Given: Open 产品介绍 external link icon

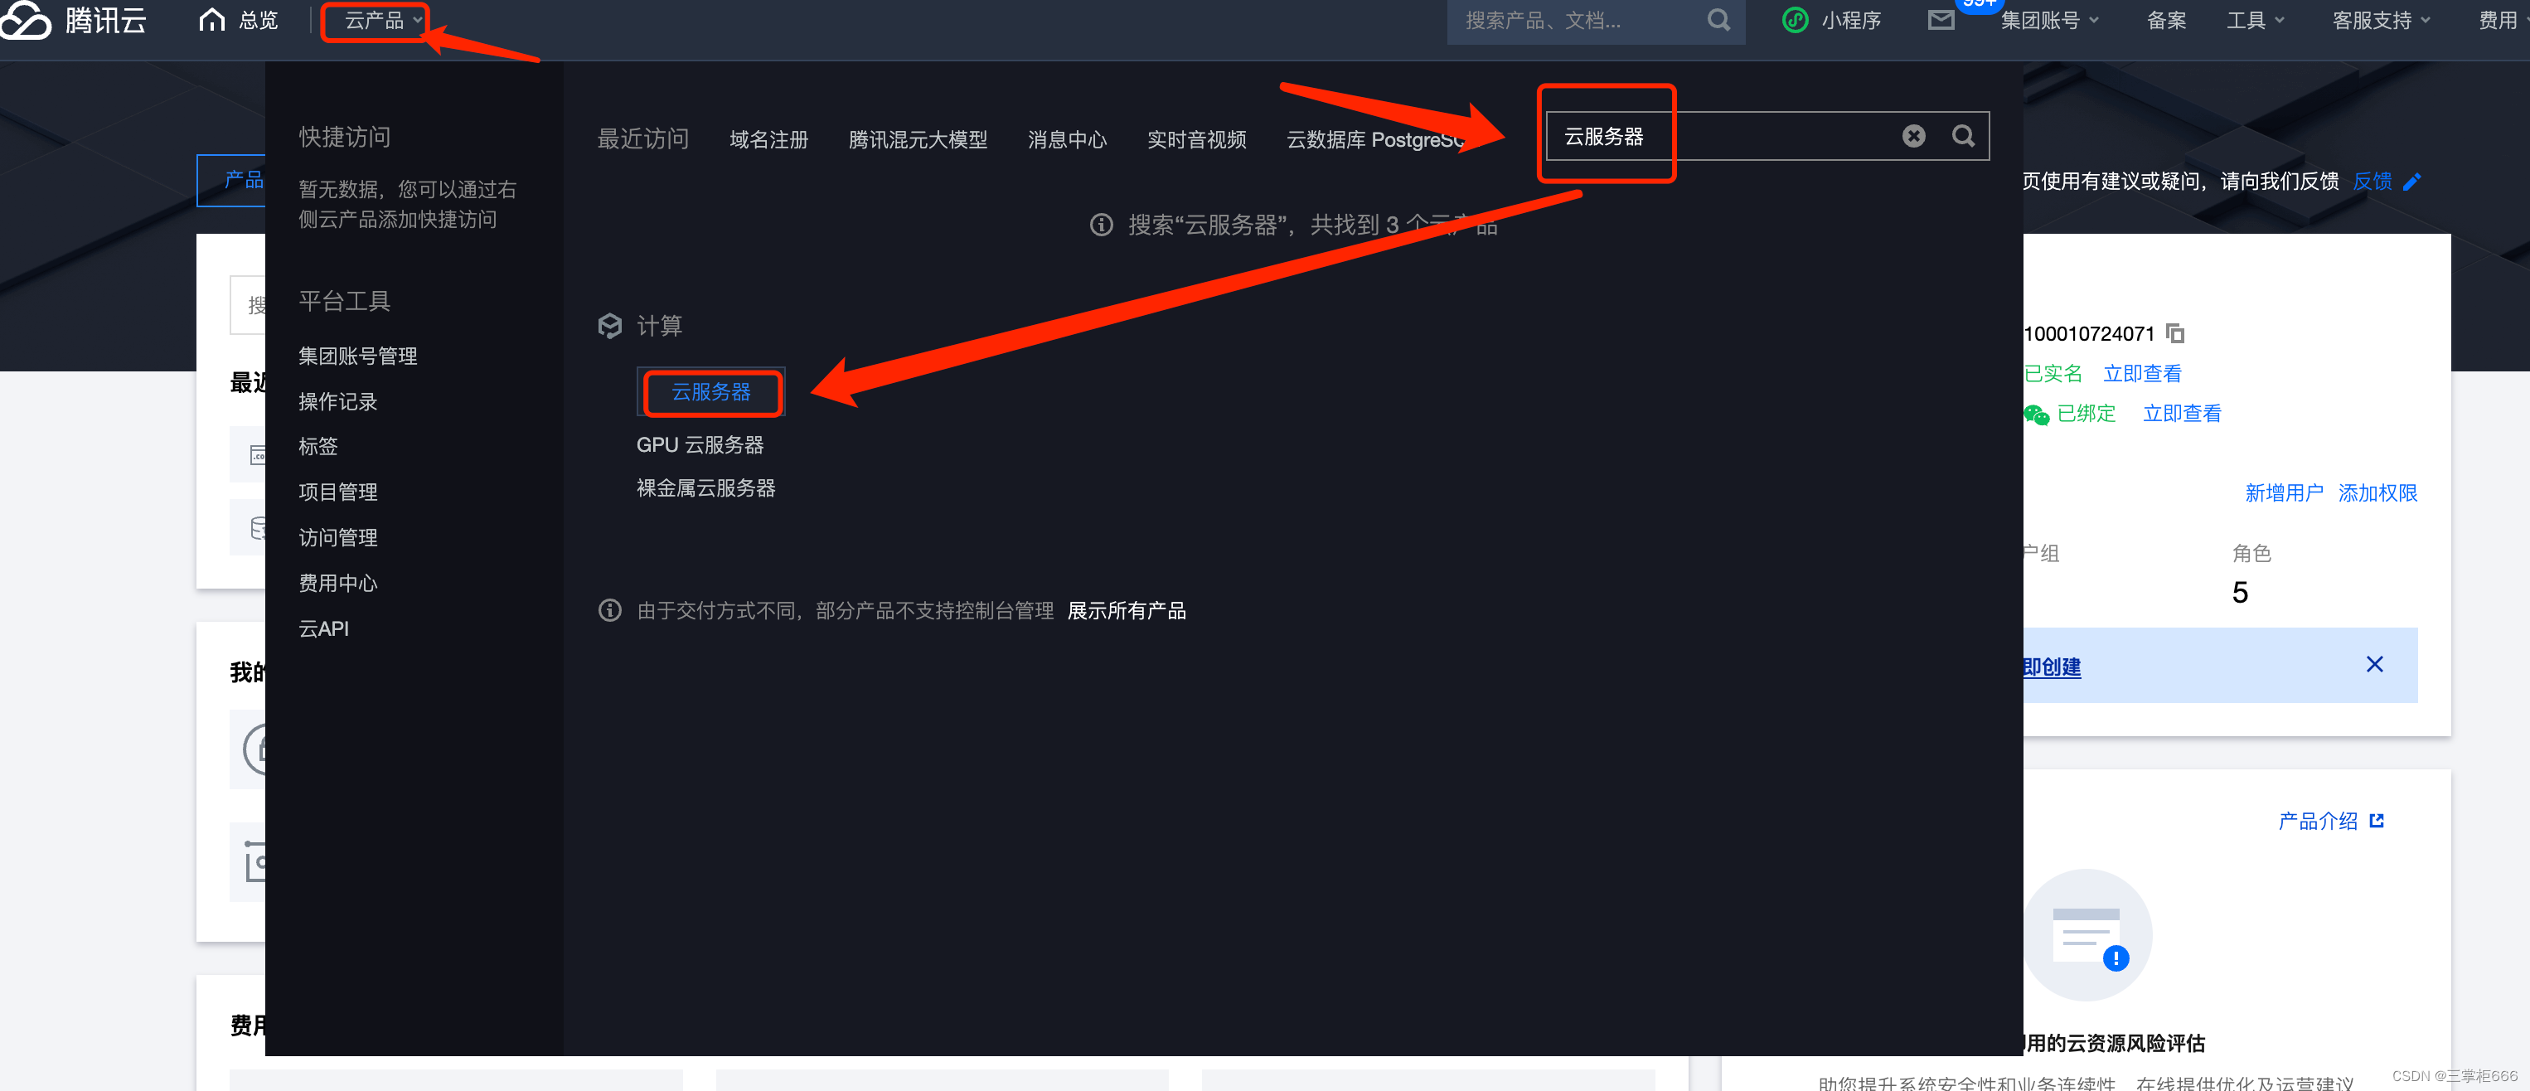Looking at the screenshot, I should coord(2376,821).
